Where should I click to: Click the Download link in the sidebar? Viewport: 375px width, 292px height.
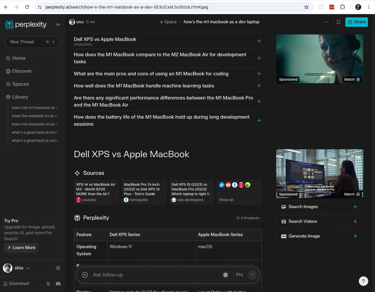[16, 284]
